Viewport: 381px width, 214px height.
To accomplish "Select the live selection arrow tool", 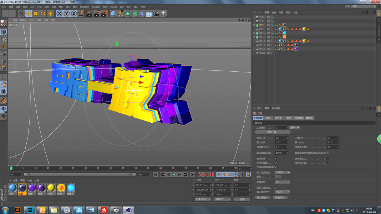I will click(x=21, y=14).
